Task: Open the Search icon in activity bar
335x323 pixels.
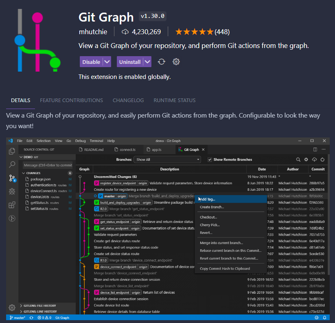Action: point(12,165)
